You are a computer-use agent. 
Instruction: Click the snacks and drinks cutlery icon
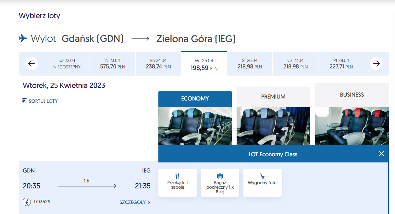pos(177,176)
